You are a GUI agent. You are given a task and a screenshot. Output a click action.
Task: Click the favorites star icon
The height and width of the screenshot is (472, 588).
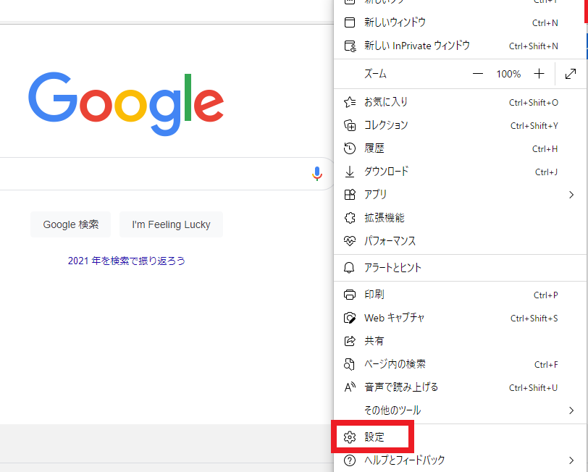point(350,102)
